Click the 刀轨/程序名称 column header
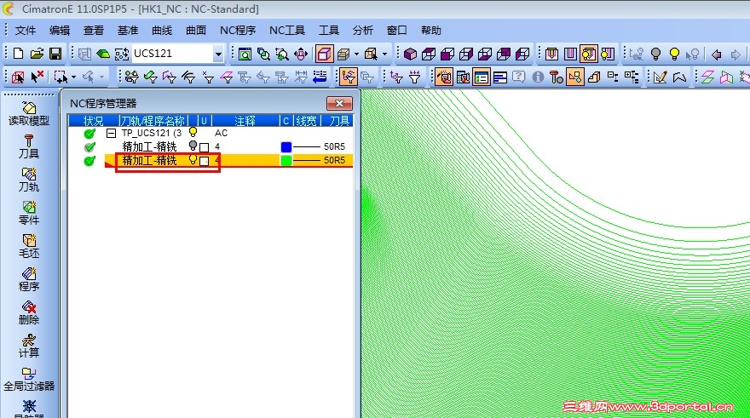Image resolution: width=750 pixels, height=418 pixels. [x=152, y=121]
